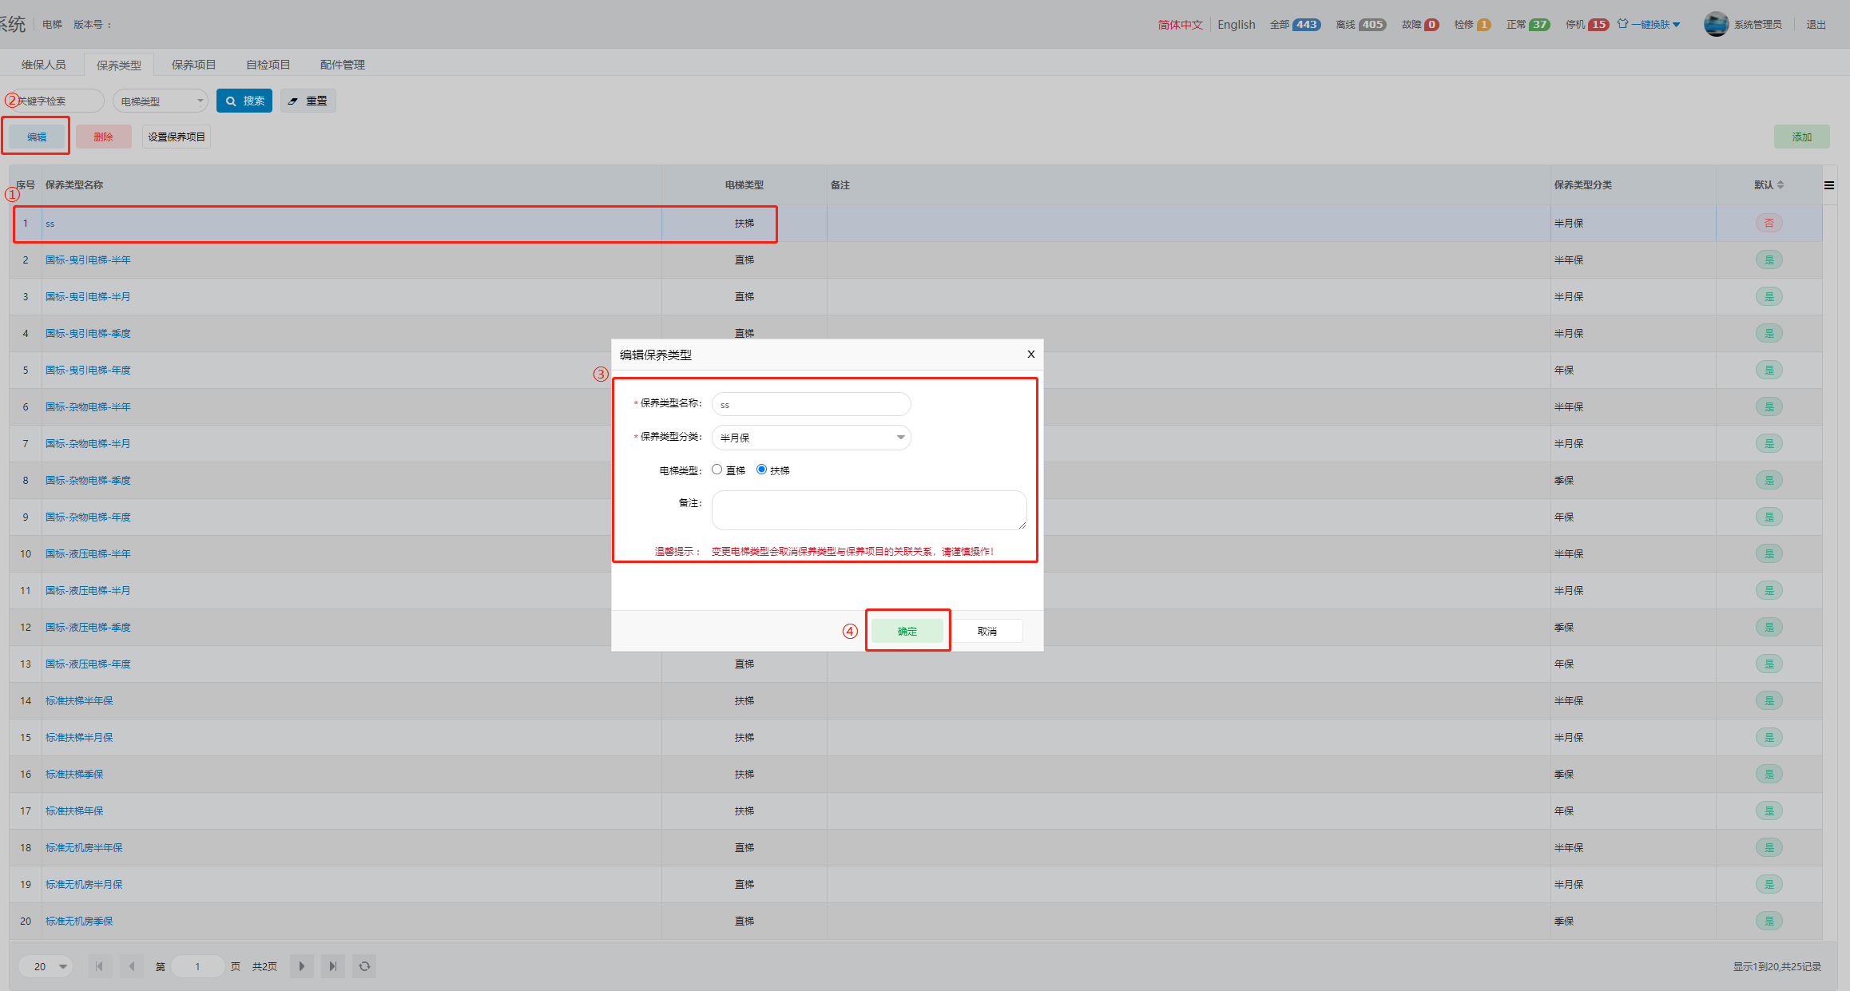Go to next page arrow
The image size is (1850, 991).
[301, 966]
